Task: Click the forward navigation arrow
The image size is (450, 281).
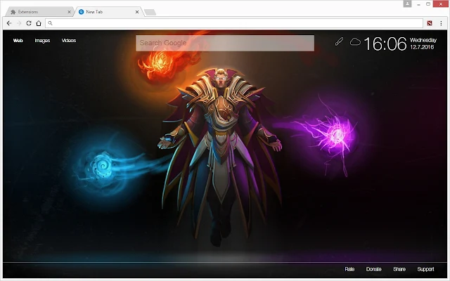Action: [x=19, y=23]
